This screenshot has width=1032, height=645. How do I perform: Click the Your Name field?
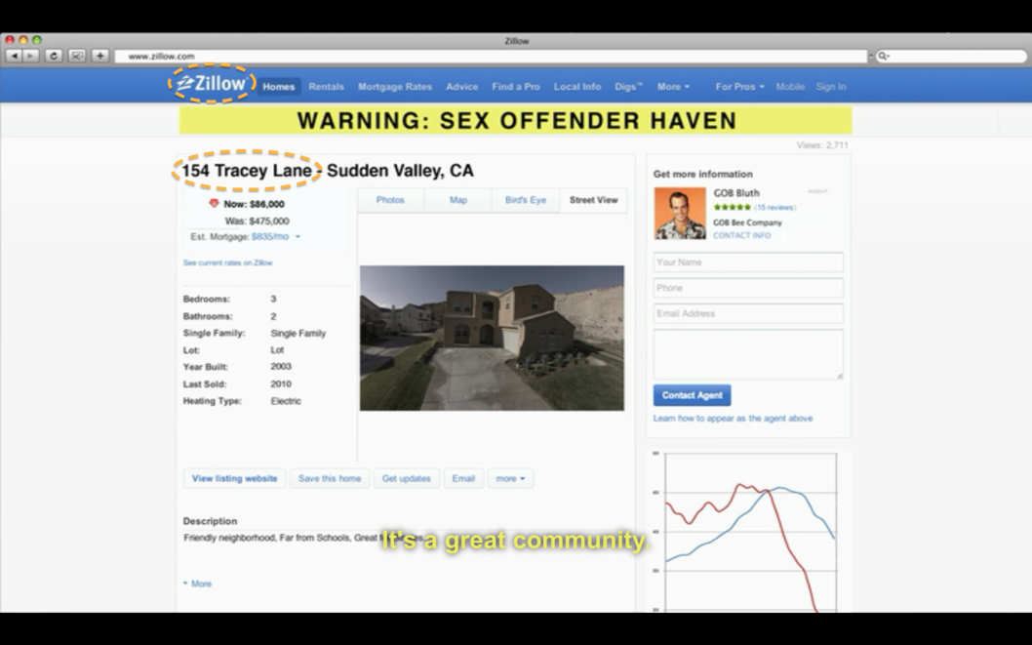coord(748,262)
